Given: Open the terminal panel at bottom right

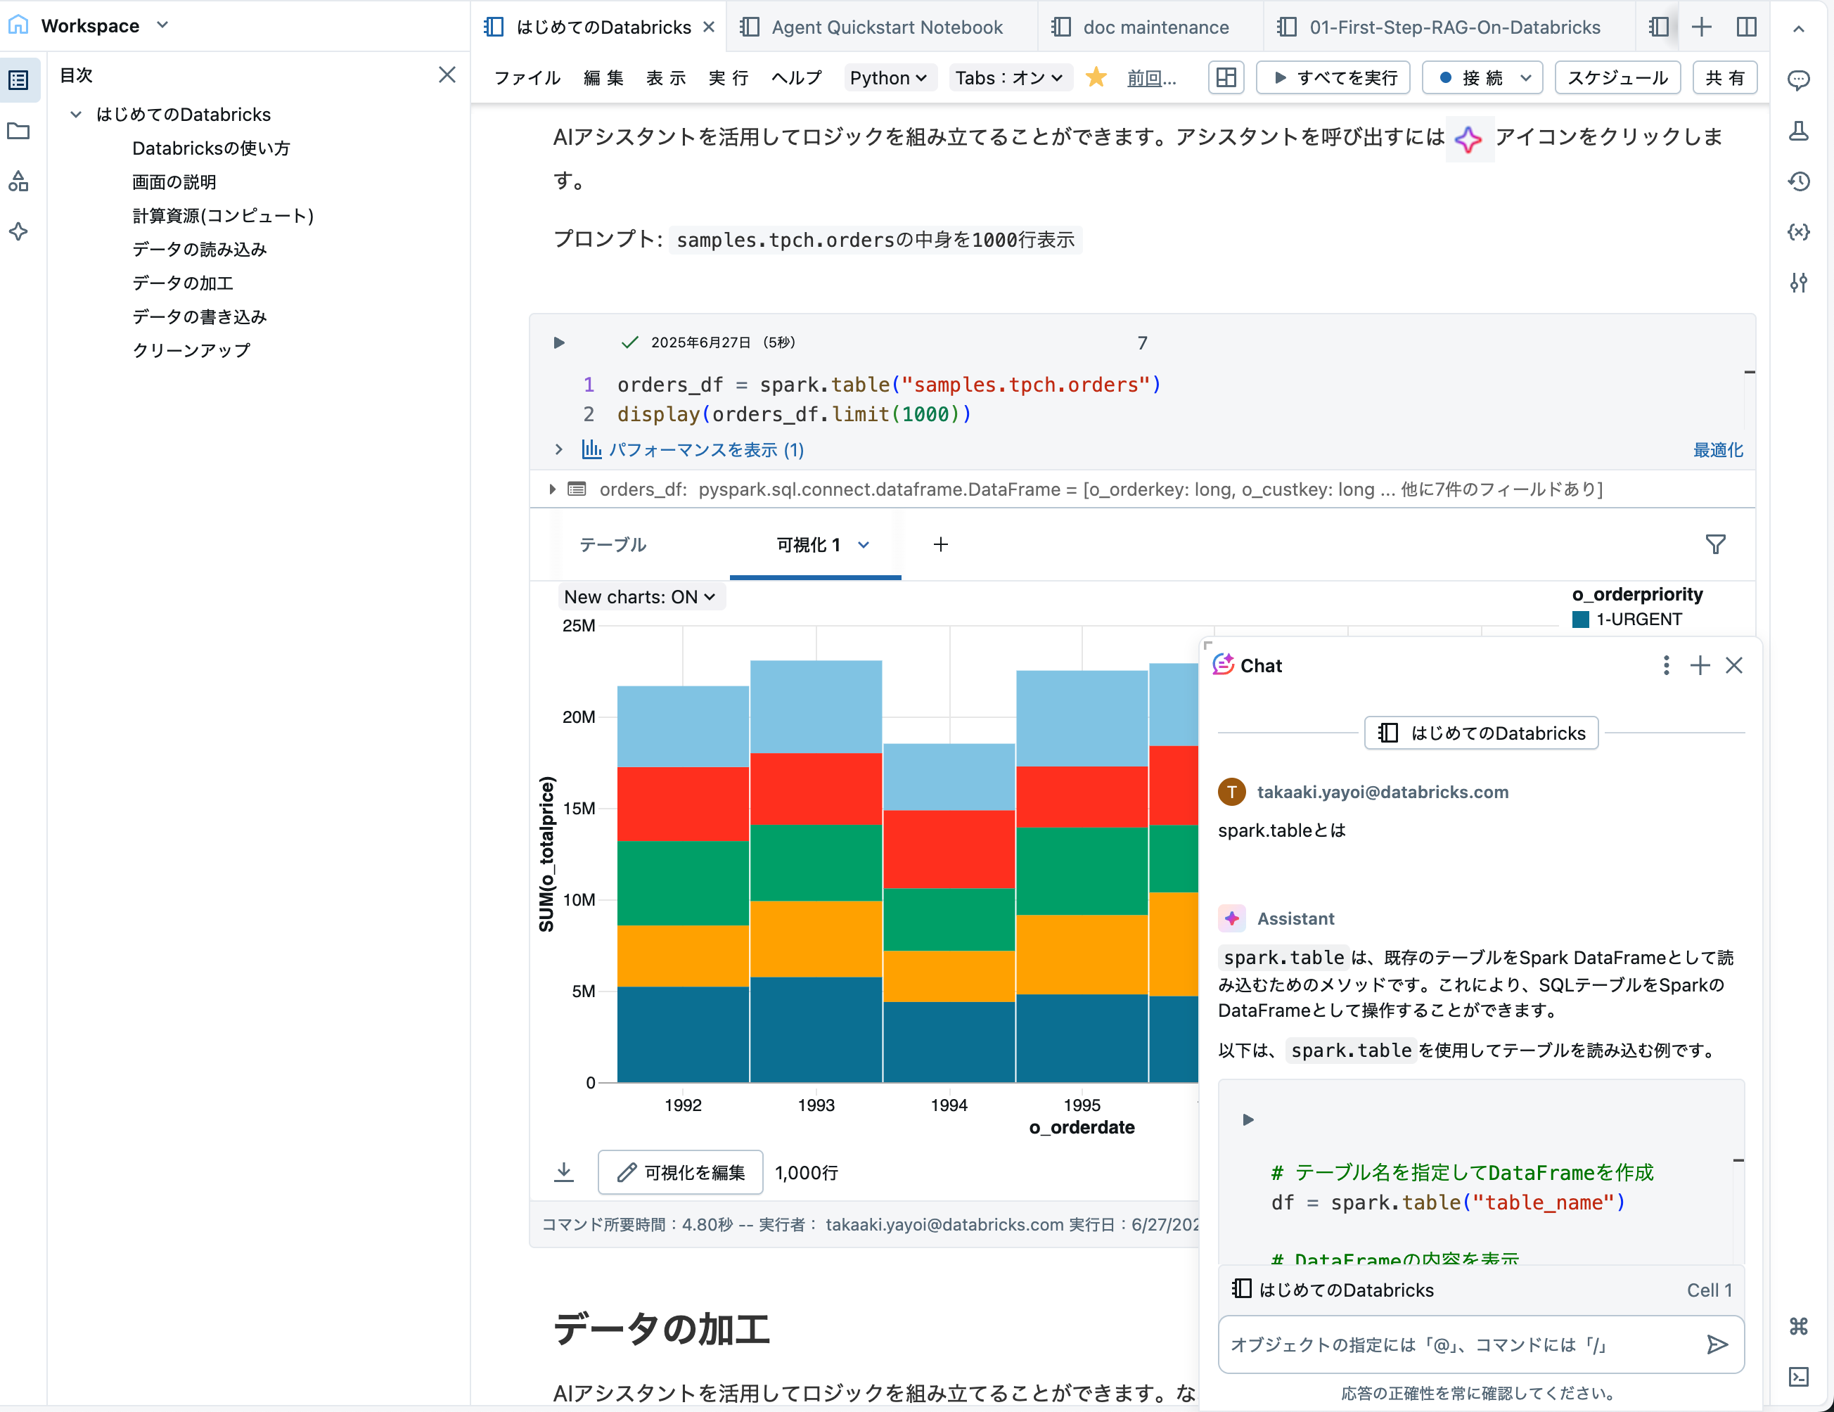Looking at the screenshot, I should tap(1800, 1377).
